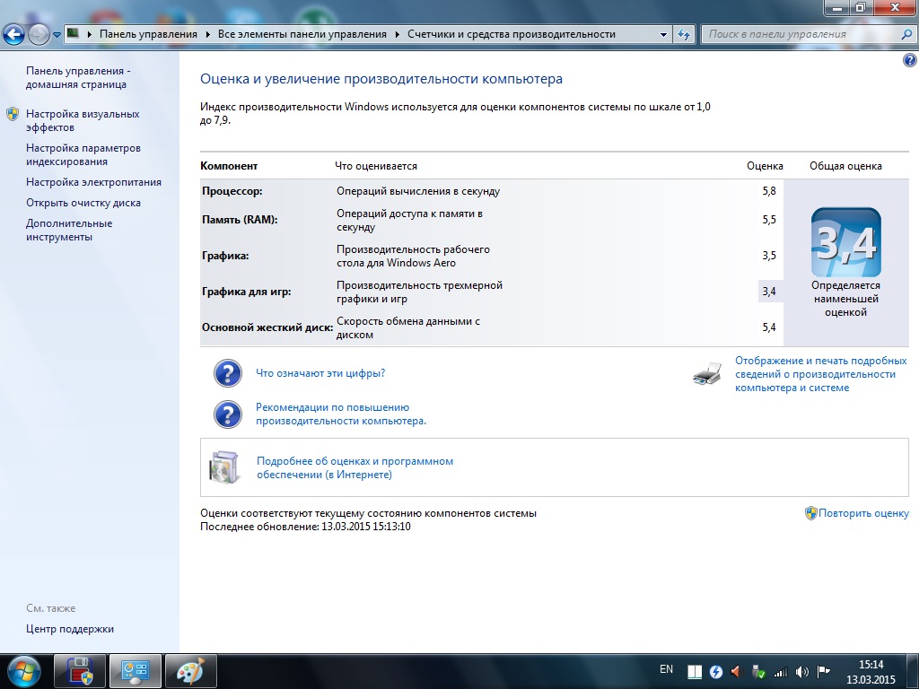Expand the arrow after Панель управления

[x=208, y=34]
